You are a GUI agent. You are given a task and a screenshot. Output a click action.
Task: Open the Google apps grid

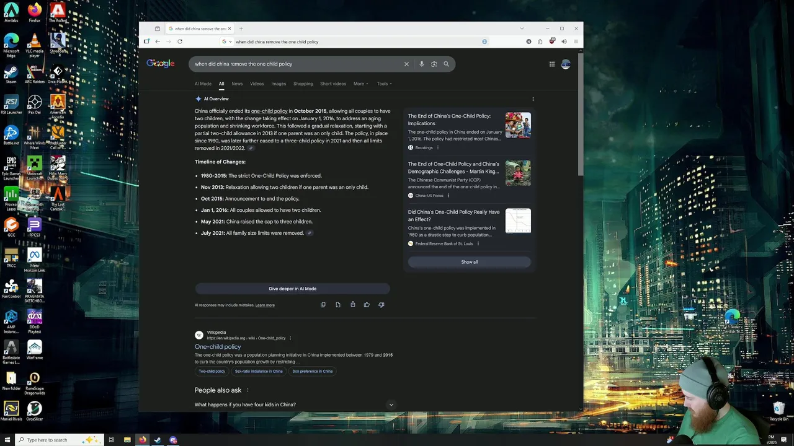[551, 64]
